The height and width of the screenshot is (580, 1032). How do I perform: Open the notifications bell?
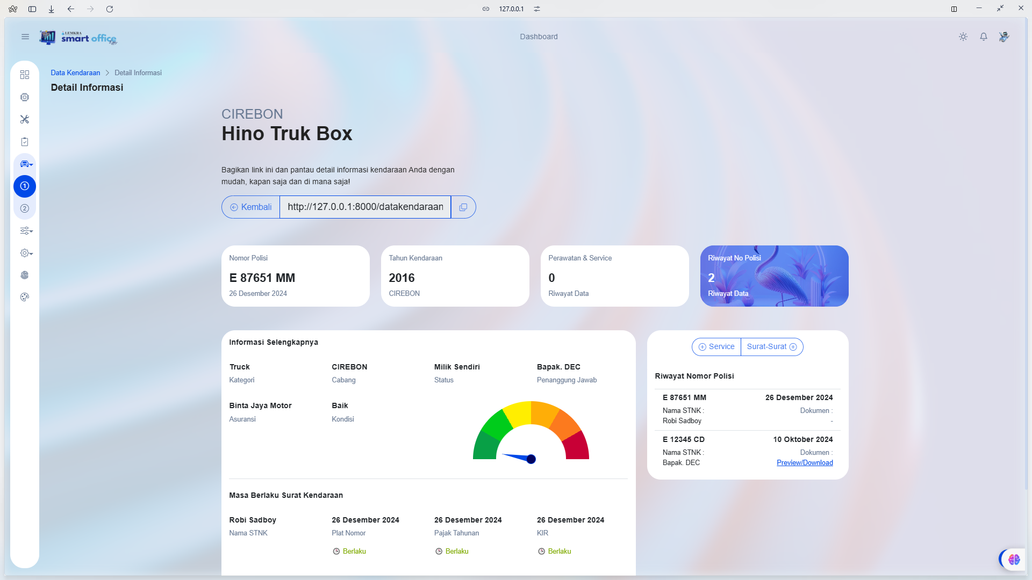pos(983,37)
